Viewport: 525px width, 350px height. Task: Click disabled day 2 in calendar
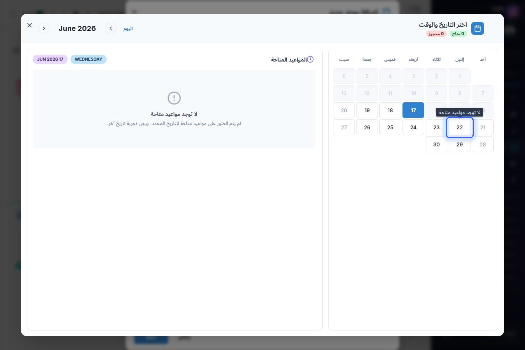point(436,76)
